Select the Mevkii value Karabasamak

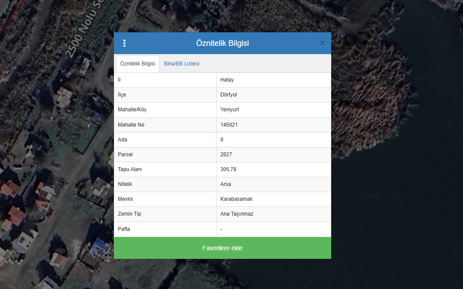coord(237,199)
